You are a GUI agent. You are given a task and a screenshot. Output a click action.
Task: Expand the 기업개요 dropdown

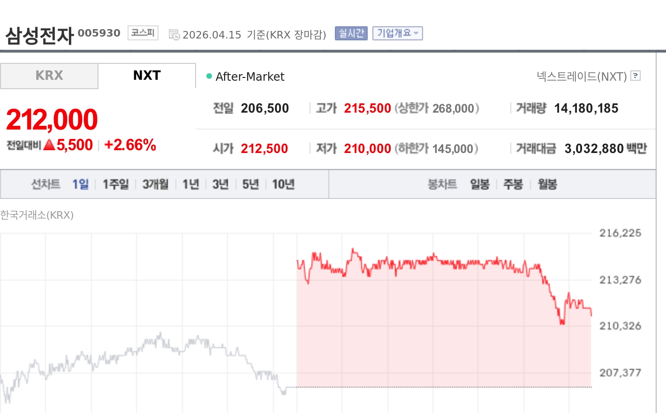[397, 32]
